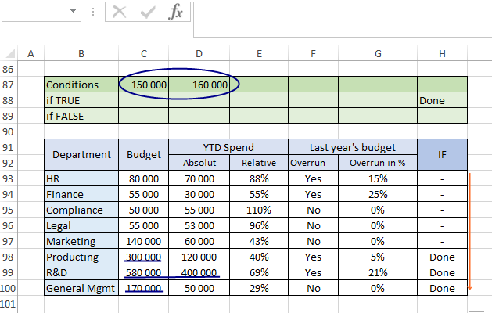Click the Insert Function fx icon

click(x=176, y=13)
